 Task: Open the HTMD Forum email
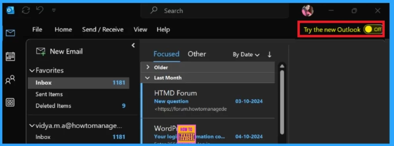click(x=208, y=101)
